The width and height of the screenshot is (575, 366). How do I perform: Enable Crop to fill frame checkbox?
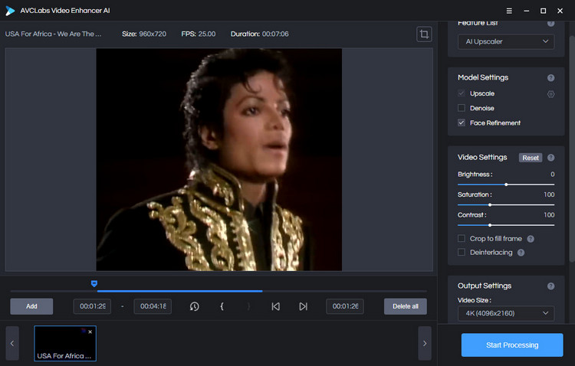tap(462, 238)
